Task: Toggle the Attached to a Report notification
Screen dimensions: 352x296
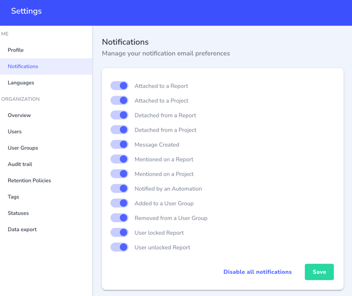Action: pos(119,86)
